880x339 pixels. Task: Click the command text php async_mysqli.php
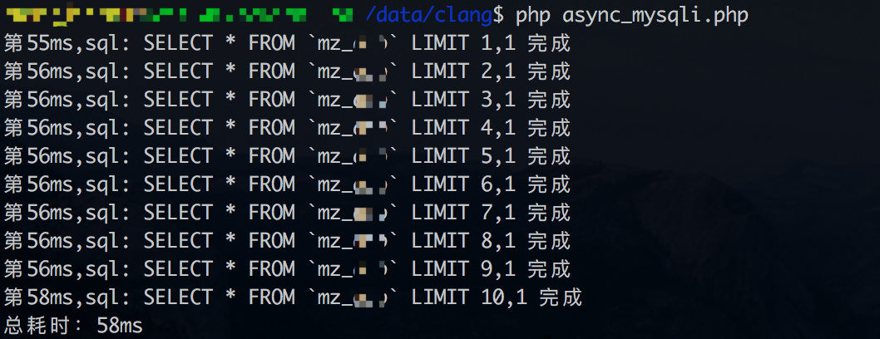point(632,16)
